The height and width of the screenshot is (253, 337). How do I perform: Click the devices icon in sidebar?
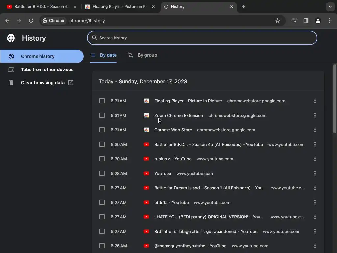click(11, 70)
